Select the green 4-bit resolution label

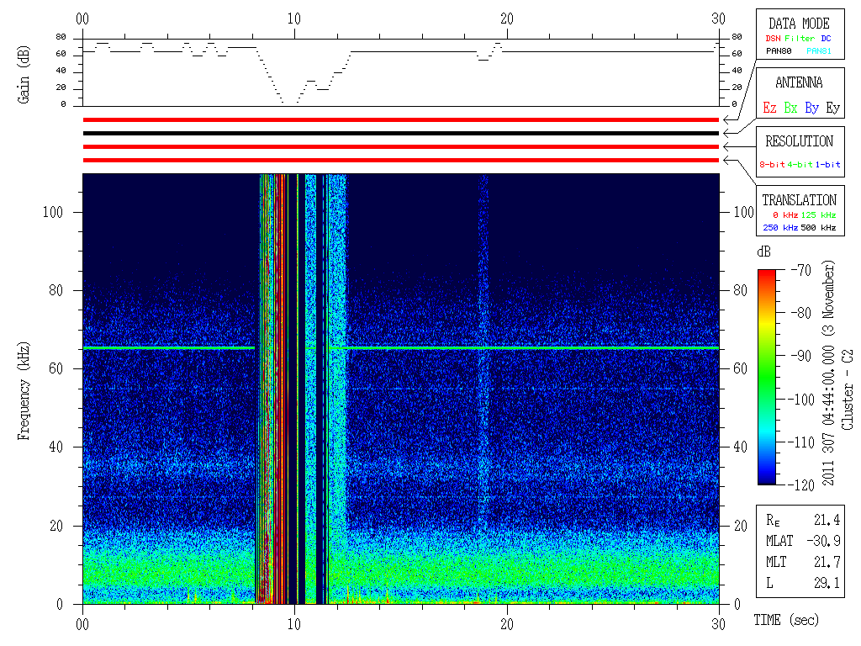click(801, 165)
